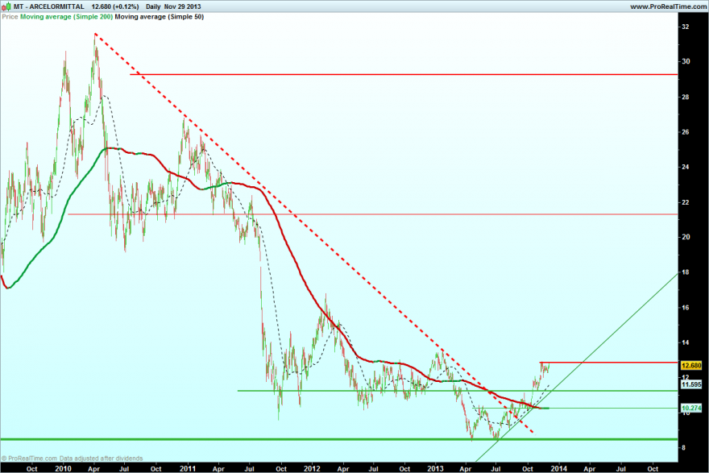Click the 2012 year label on time axis
Viewport: 709px width, 473px height.
pyautogui.click(x=312, y=468)
